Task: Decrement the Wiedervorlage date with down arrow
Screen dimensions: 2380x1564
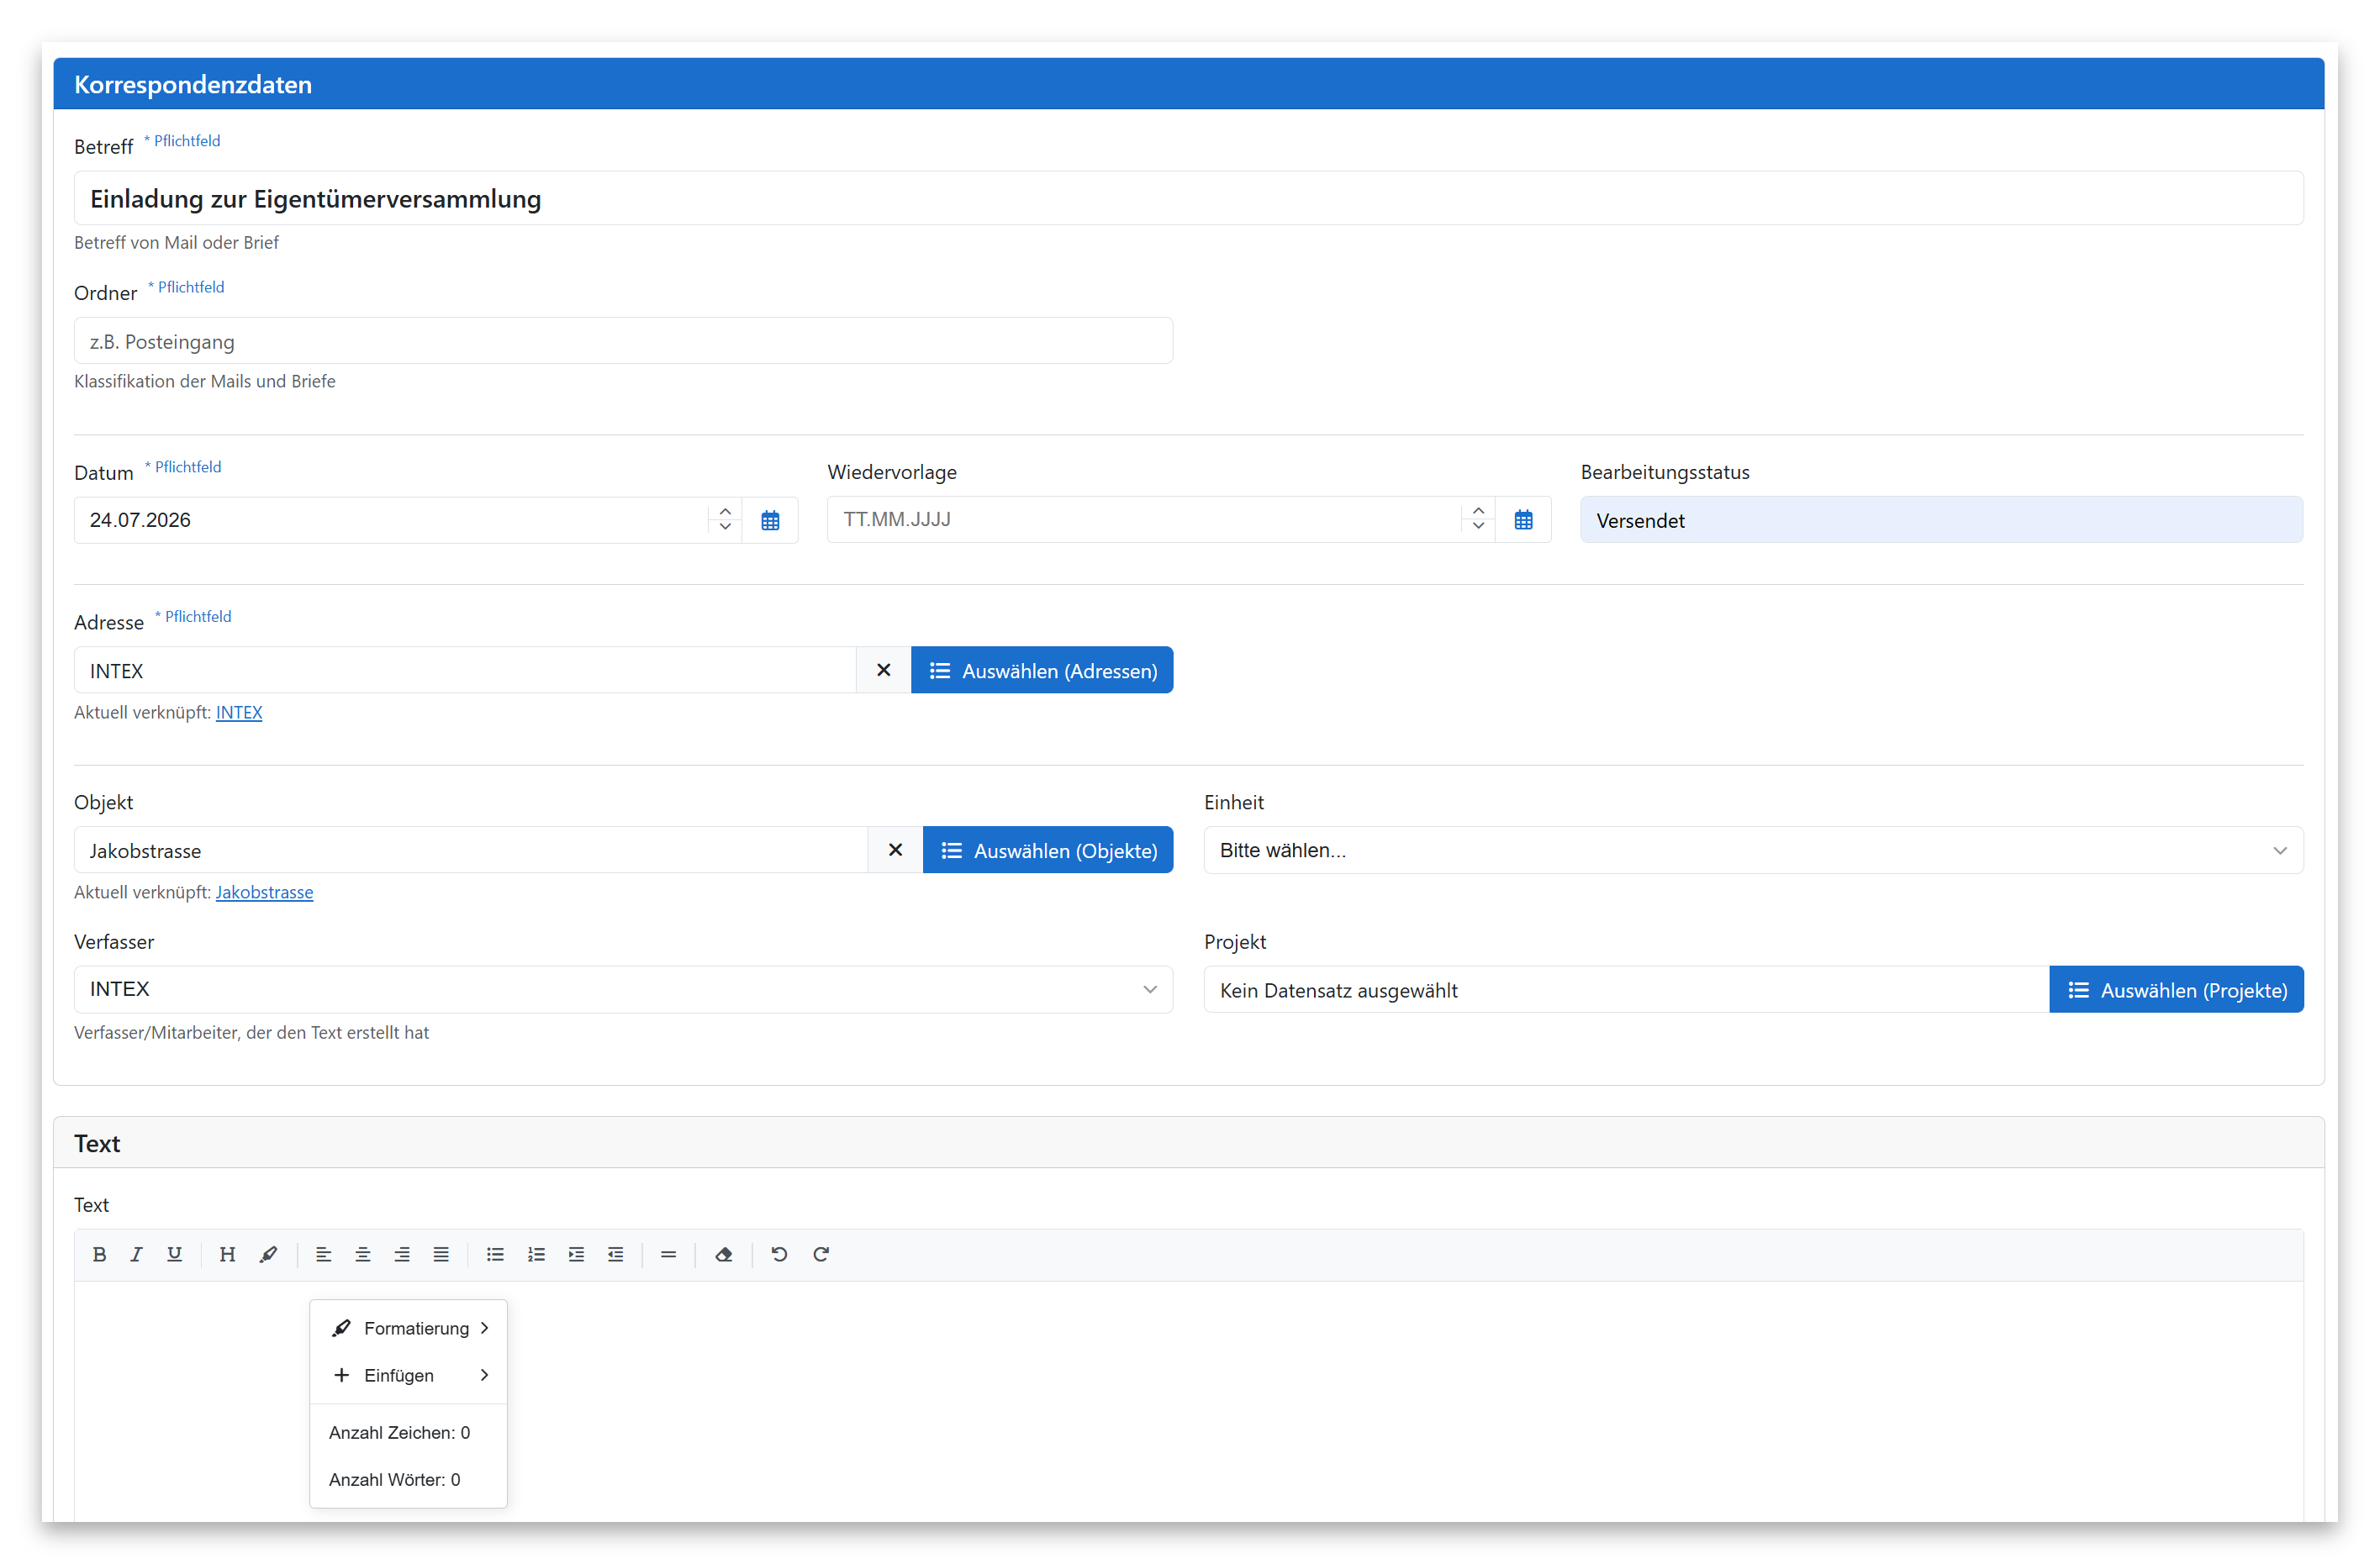Action: [x=1478, y=527]
